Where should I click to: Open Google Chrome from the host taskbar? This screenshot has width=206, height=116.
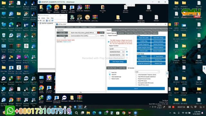(124, 113)
